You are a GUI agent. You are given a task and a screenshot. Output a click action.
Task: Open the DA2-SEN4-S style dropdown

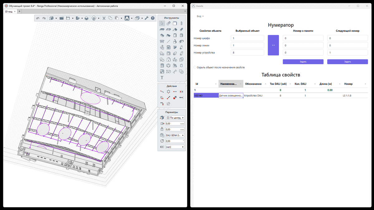click(x=175, y=135)
